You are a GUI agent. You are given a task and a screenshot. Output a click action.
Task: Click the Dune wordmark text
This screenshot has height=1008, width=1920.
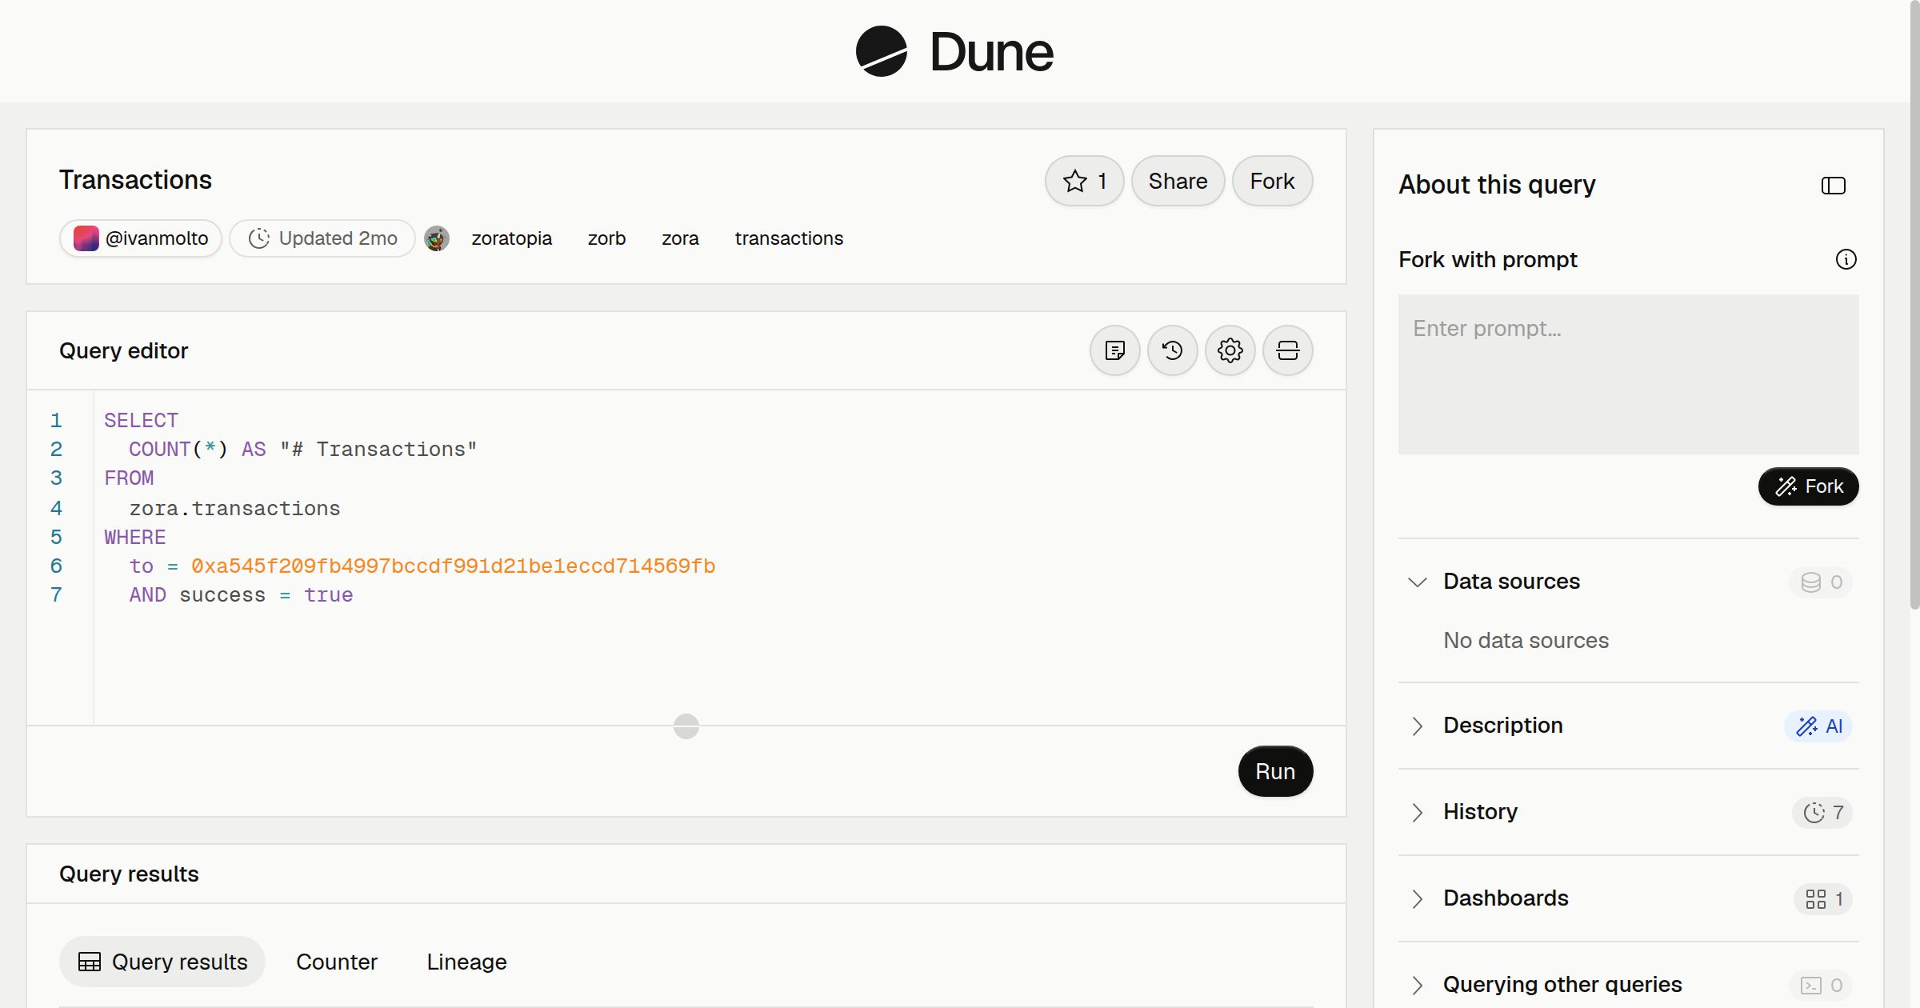[x=991, y=52]
